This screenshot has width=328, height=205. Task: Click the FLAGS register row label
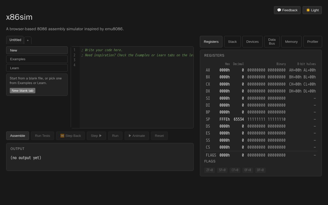point(211,155)
